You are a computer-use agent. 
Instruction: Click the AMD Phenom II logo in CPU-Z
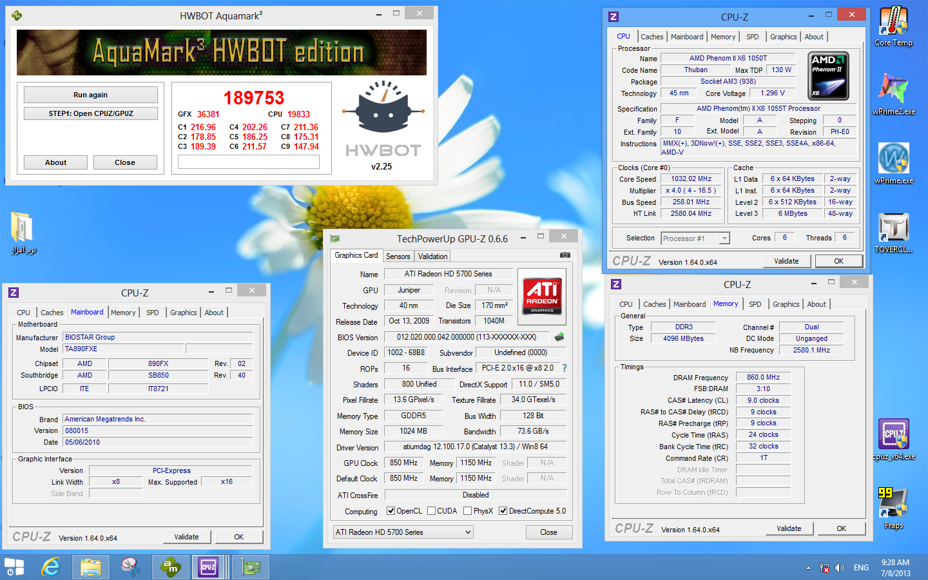[x=829, y=76]
